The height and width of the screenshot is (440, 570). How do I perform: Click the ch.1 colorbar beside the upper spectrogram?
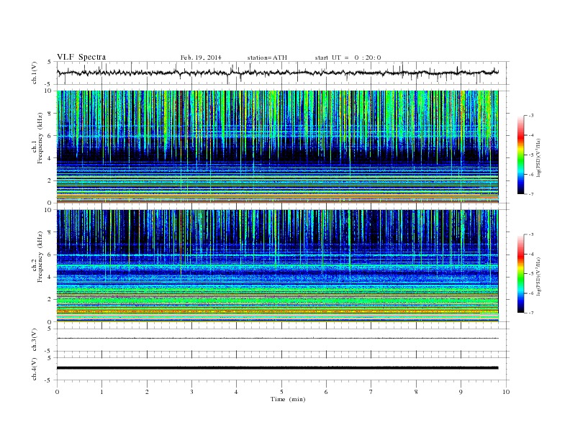tap(520, 155)
